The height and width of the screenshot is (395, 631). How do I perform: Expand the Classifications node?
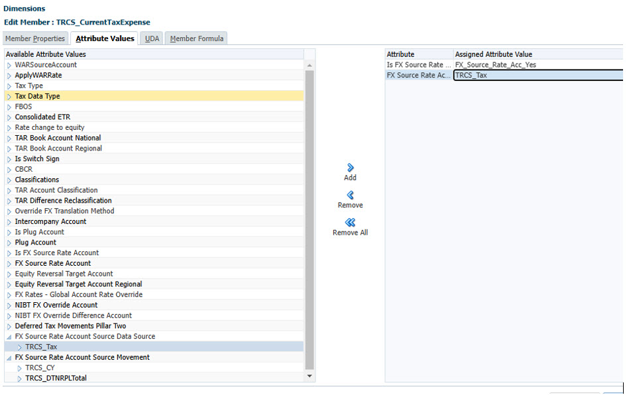pyautogui.click(x=9, y=180)
